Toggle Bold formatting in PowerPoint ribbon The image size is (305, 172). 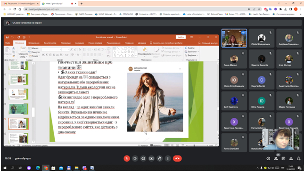coord(43,55)
